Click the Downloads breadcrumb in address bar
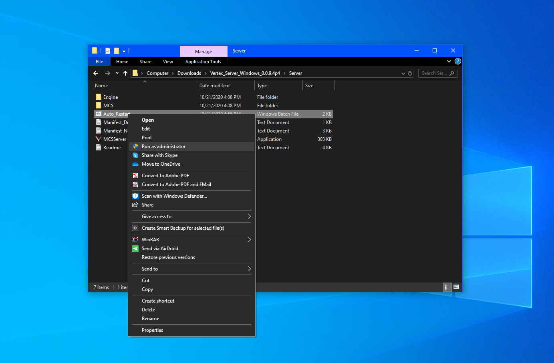 click(189, 73)
